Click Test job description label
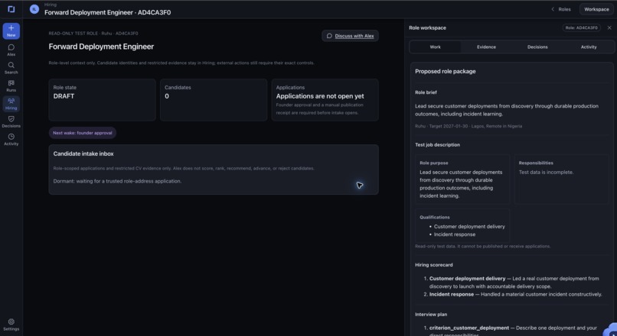 pyautogui.click(x=437, y=144)
